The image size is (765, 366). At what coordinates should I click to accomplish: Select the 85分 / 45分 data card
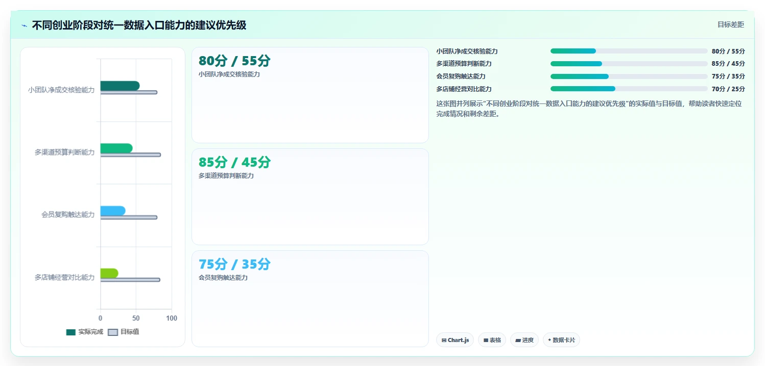(x=310, y=197)
